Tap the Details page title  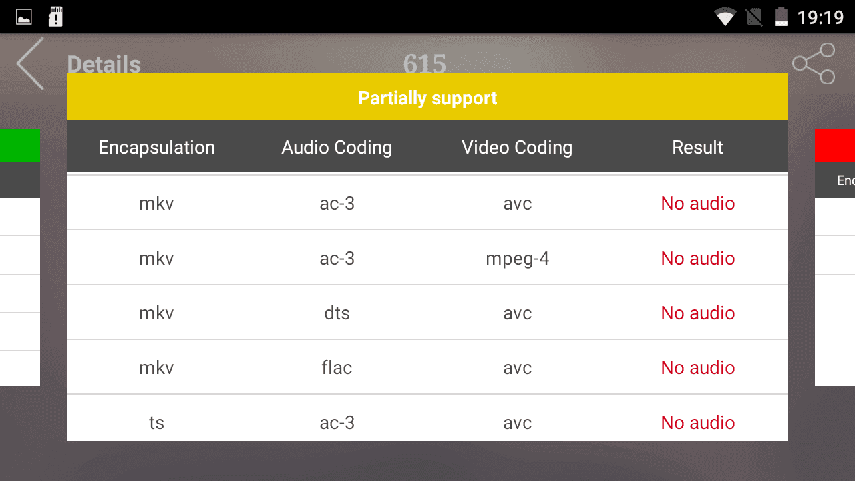(104, 65)
